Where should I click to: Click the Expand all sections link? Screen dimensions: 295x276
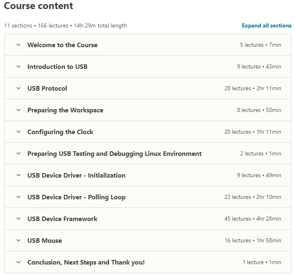tap(267, 25)
